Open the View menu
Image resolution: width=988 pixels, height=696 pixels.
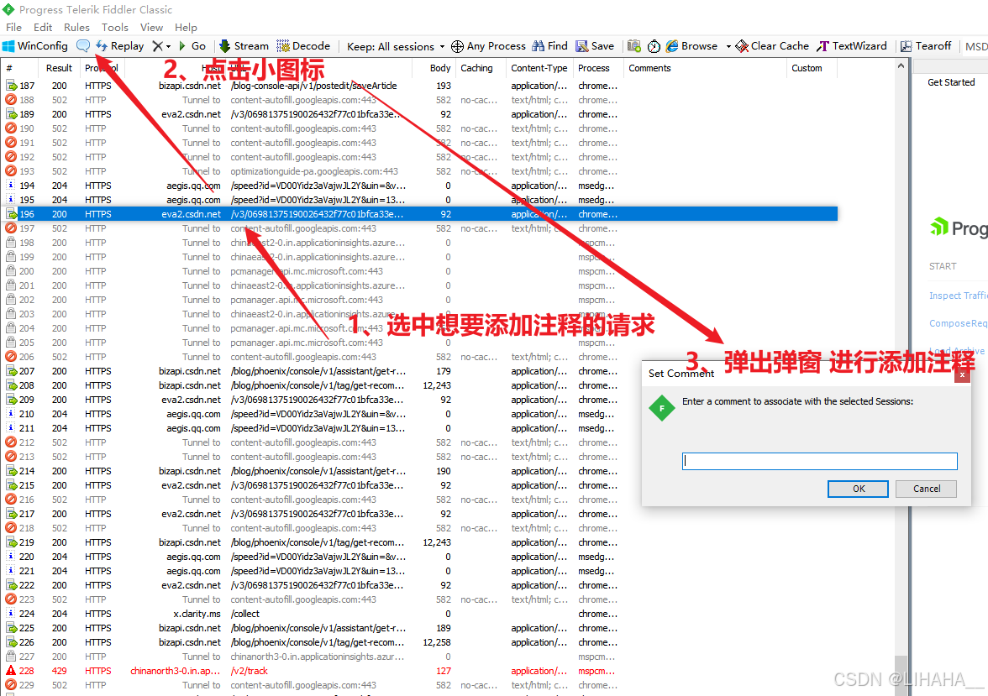151,28
